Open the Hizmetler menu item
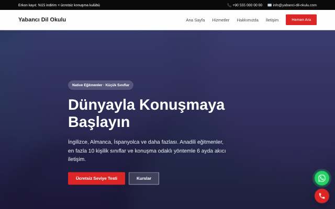 pos(221,20)
